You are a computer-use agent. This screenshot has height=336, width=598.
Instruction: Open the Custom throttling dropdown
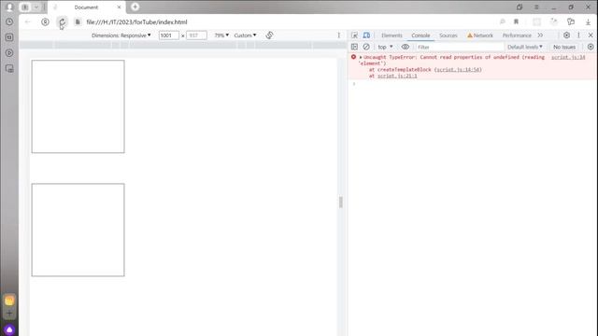245,35
